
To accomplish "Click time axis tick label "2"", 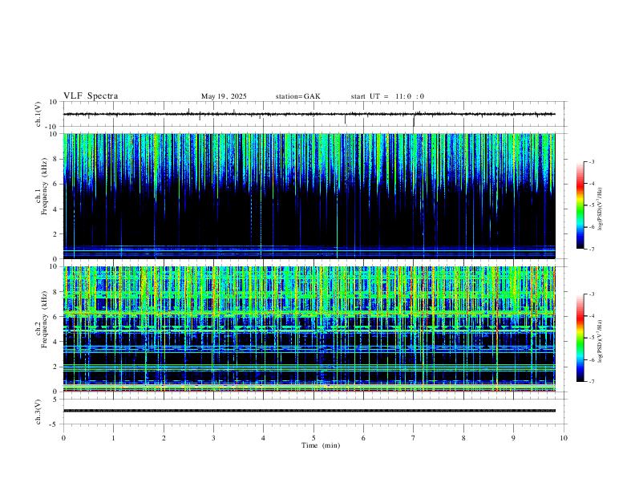I will click(x=164, y=438).
